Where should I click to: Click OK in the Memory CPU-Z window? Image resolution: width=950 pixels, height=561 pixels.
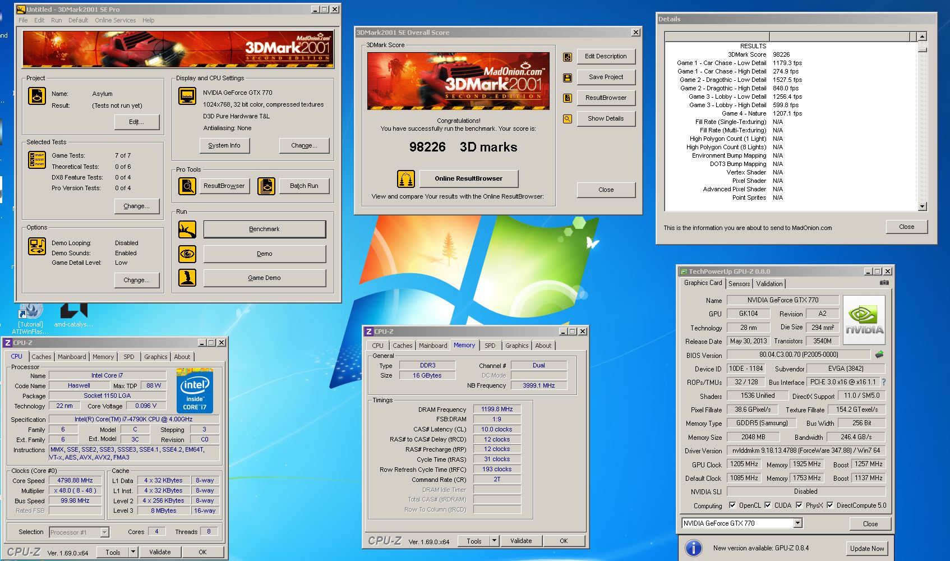pos(564,541)
